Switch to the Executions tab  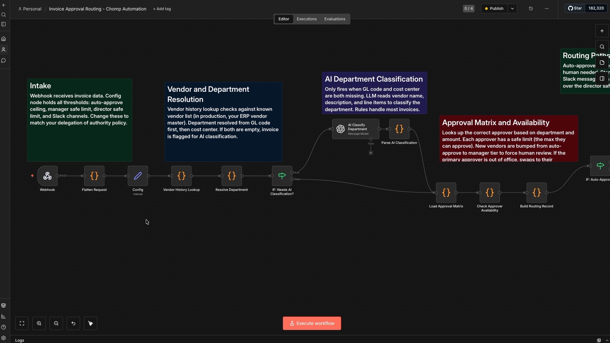pos(307,19)
